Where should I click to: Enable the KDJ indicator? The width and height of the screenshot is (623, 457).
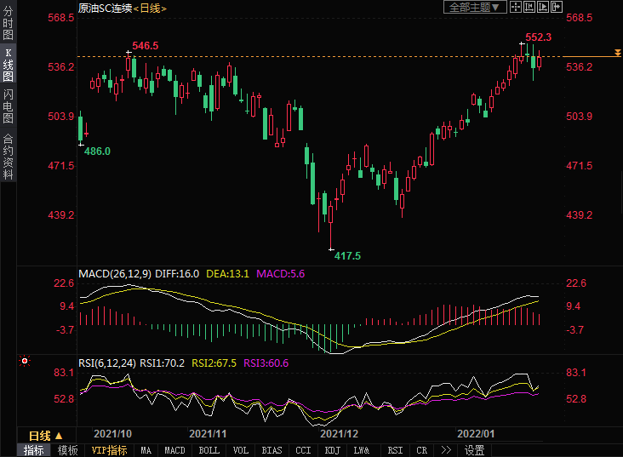(333, 450)
